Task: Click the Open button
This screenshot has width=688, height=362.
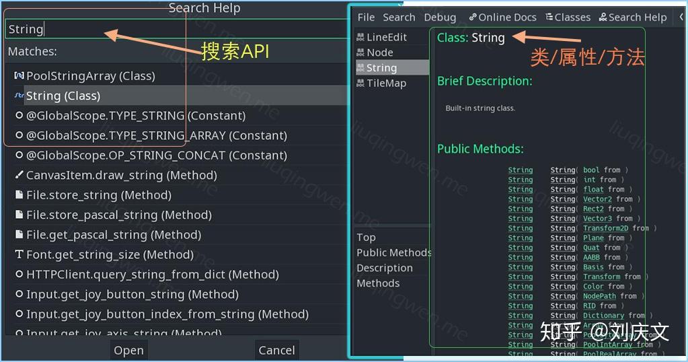Action: (128, 350)
